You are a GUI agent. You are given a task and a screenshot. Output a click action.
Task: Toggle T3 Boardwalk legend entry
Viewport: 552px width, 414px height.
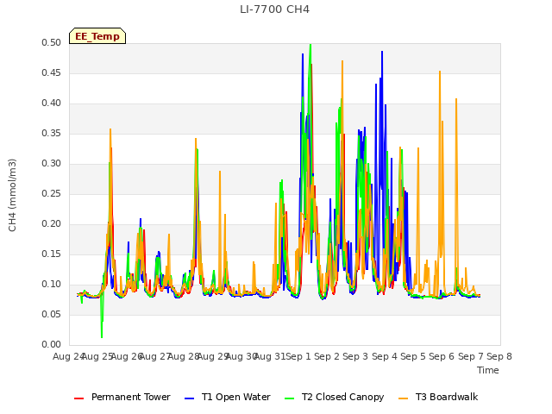pyautogui.click(x=438, y=397)
